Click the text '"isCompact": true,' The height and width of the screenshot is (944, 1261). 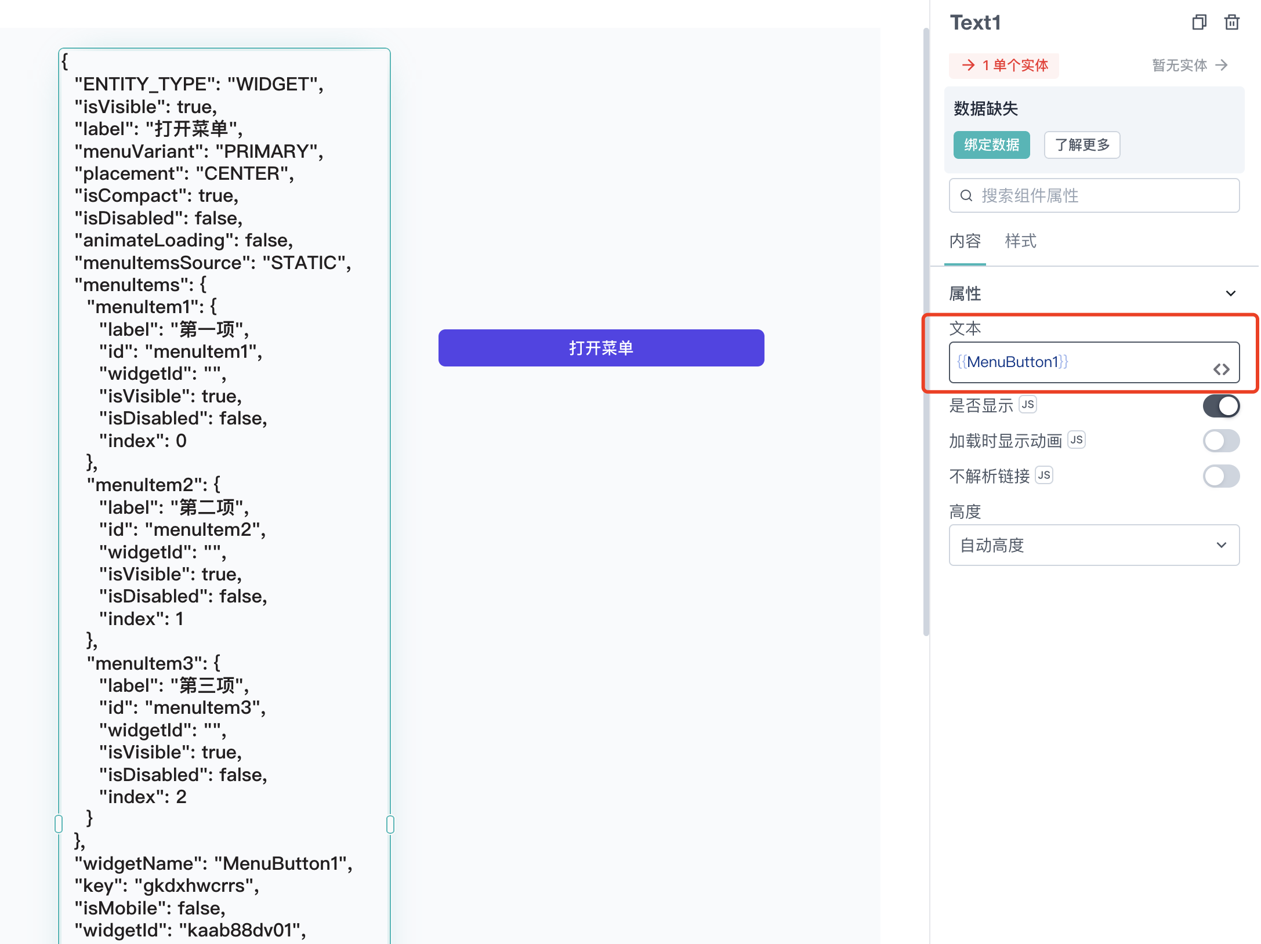click(x=157, y=196)
